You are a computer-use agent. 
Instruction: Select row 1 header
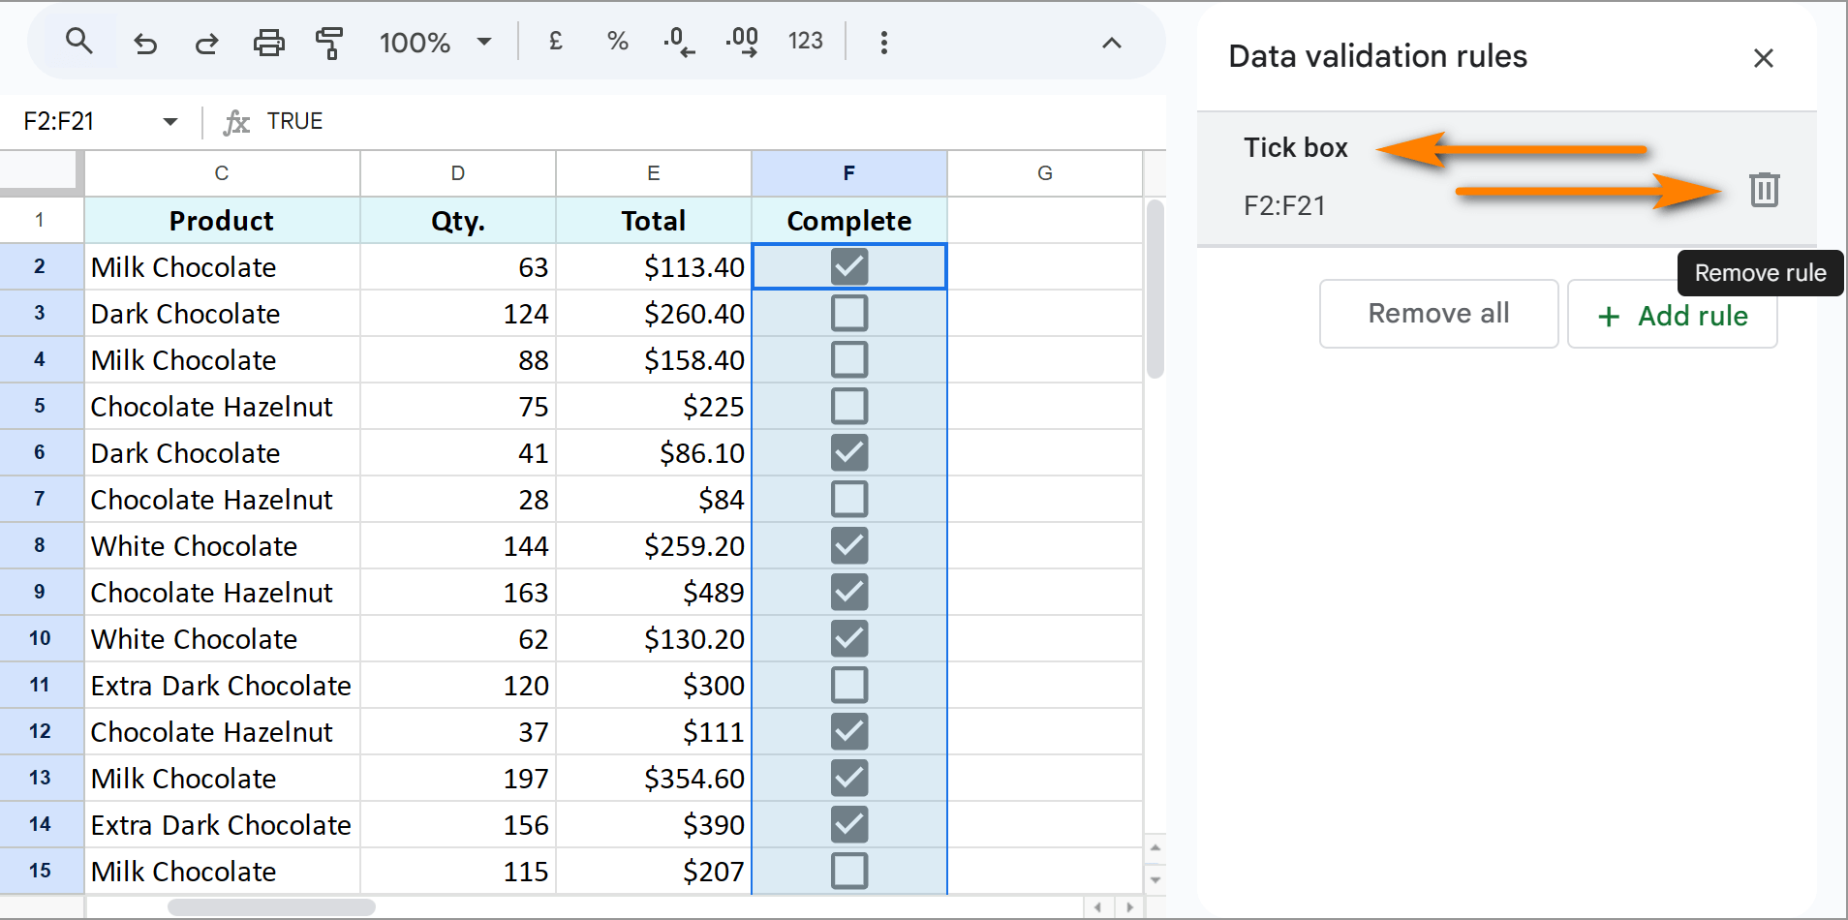tap(41, 220)
